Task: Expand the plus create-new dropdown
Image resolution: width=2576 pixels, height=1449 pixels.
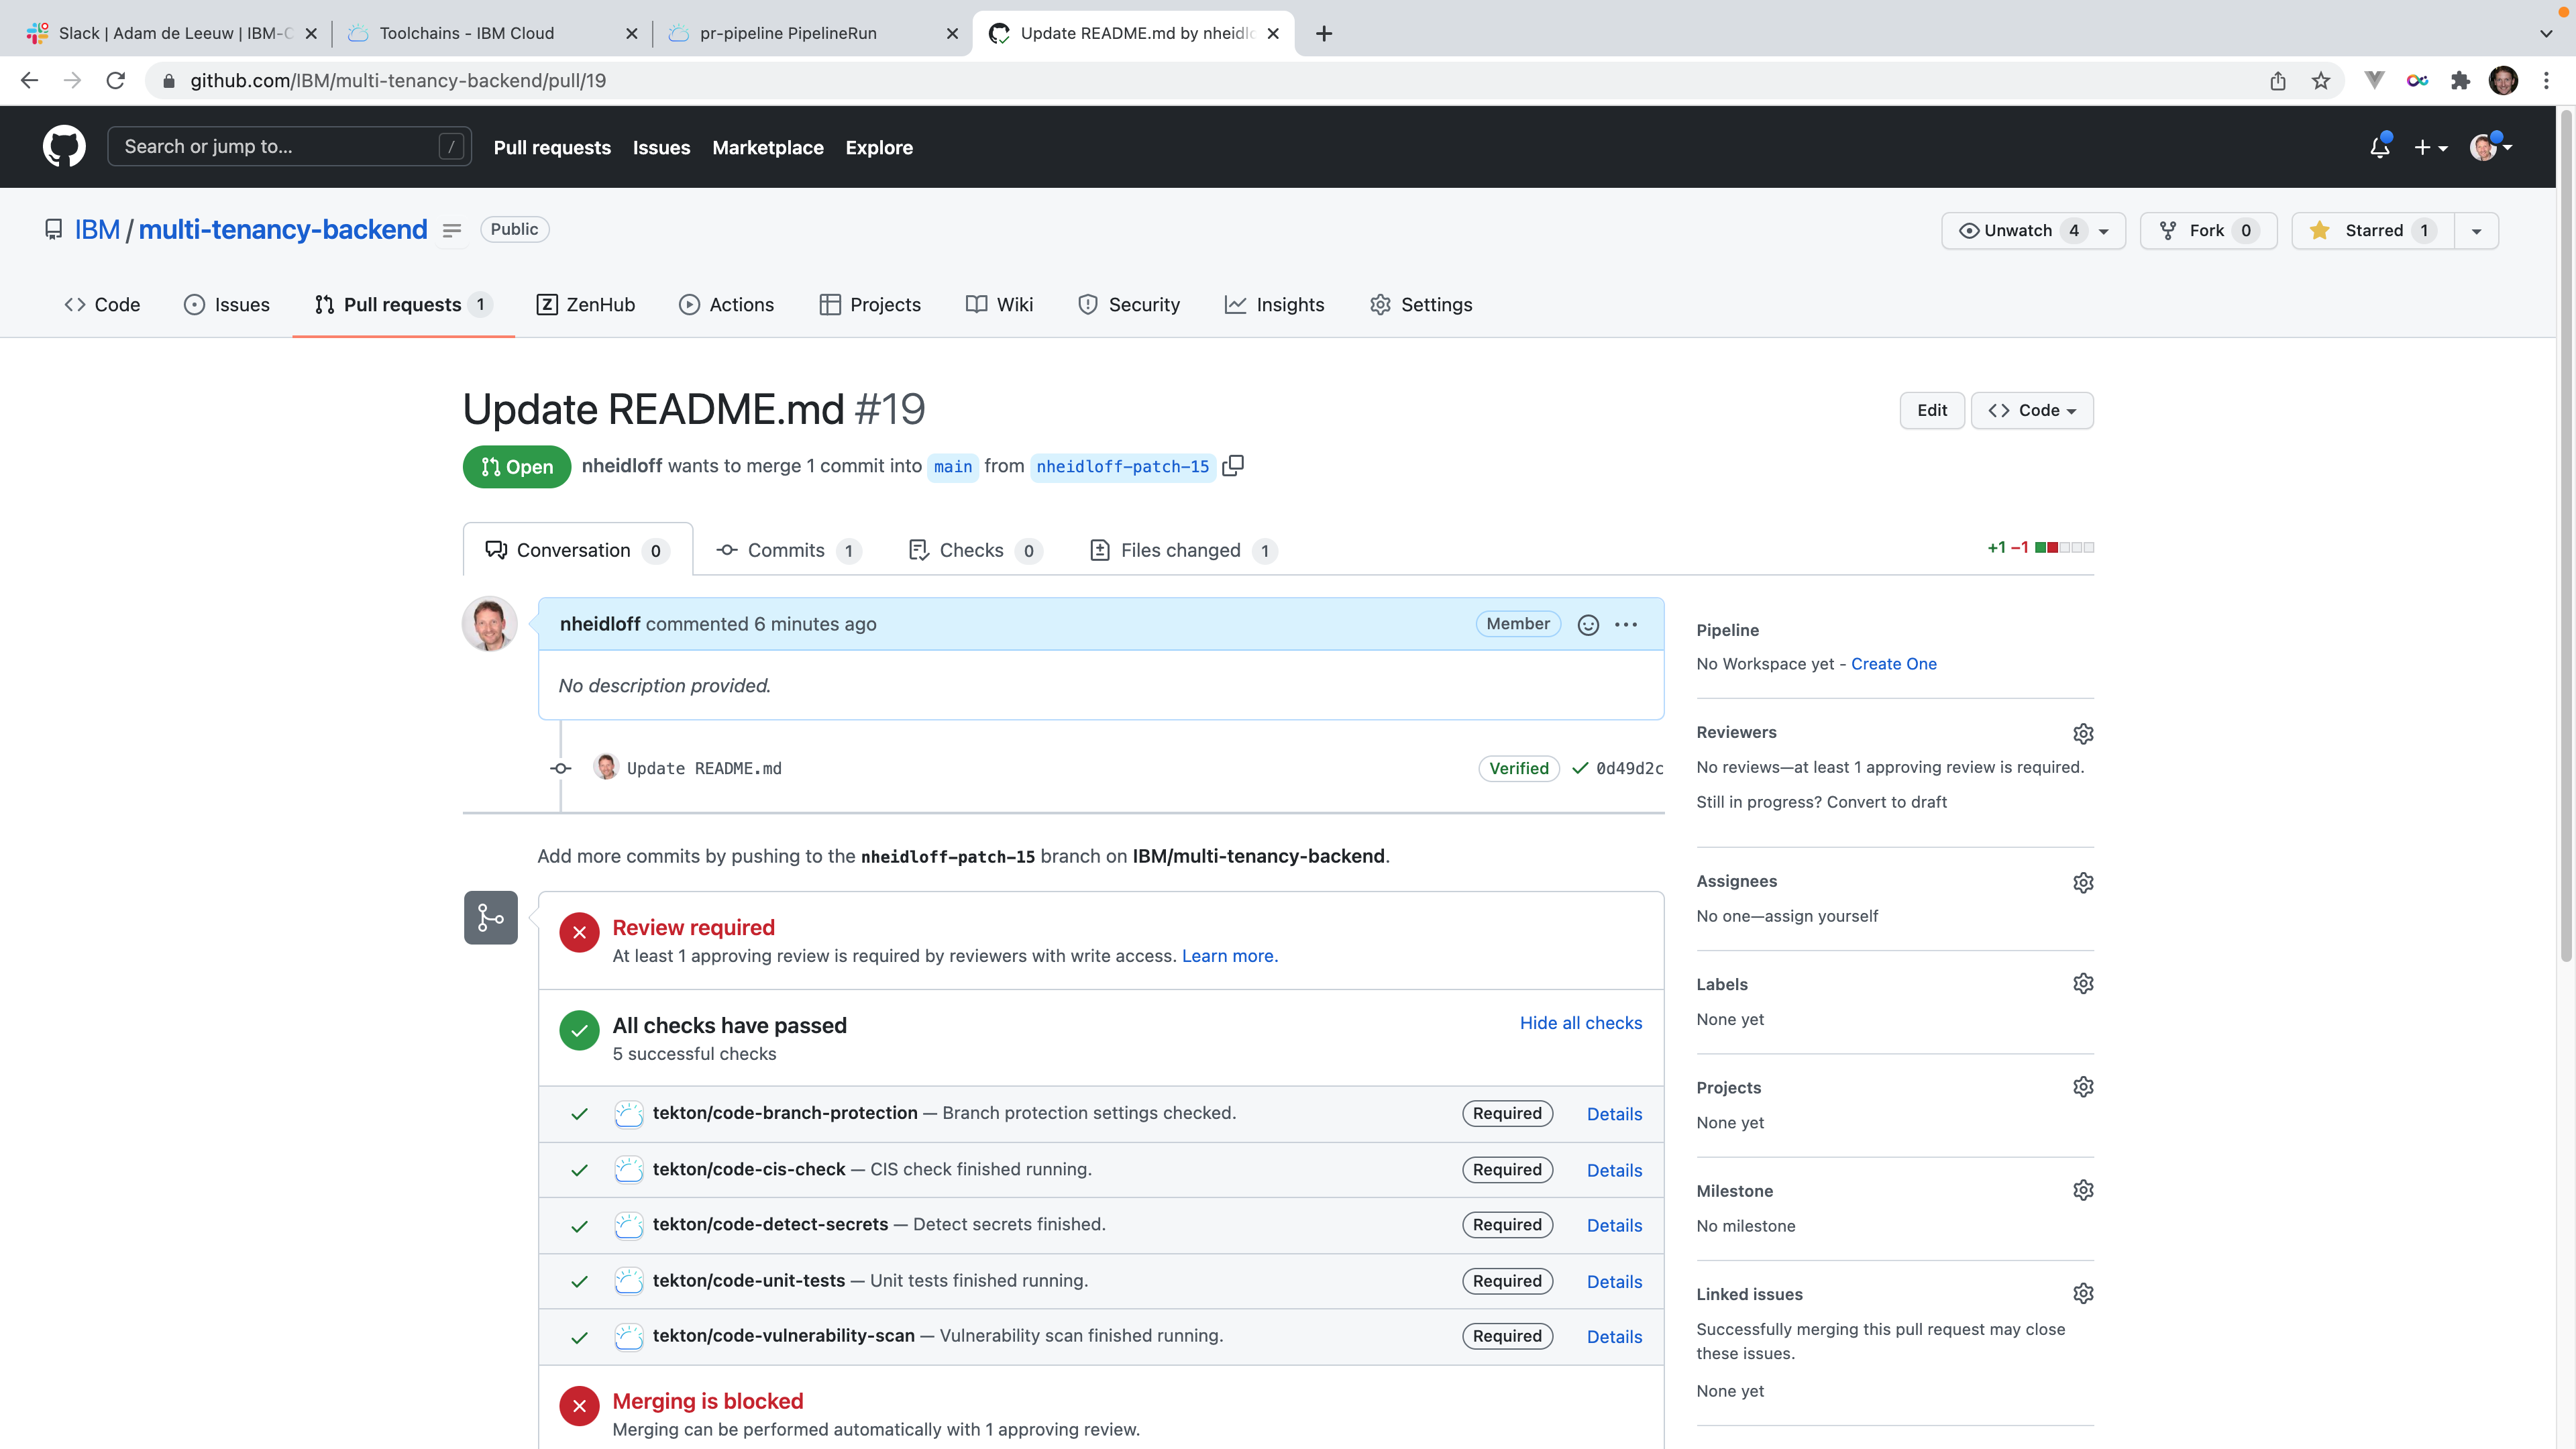Action: pos(2430,147)
